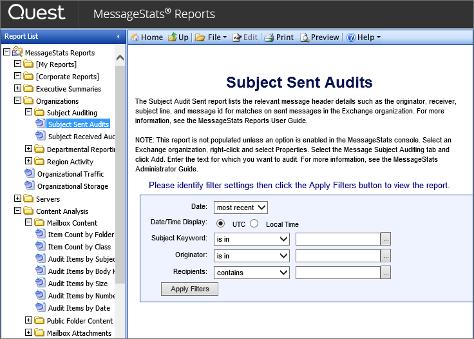Open the Item Count by Folder report
The height and width of the screenshot is (339, 474).
81,235
